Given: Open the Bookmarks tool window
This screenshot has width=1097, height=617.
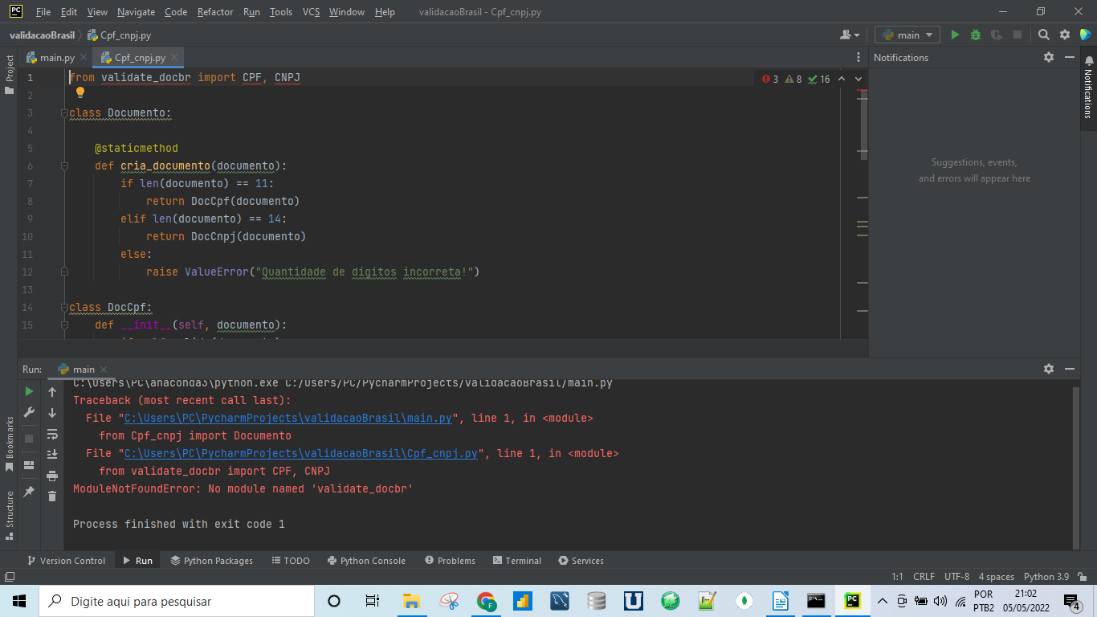Looking at the screenshot, I should click(9, 443).
